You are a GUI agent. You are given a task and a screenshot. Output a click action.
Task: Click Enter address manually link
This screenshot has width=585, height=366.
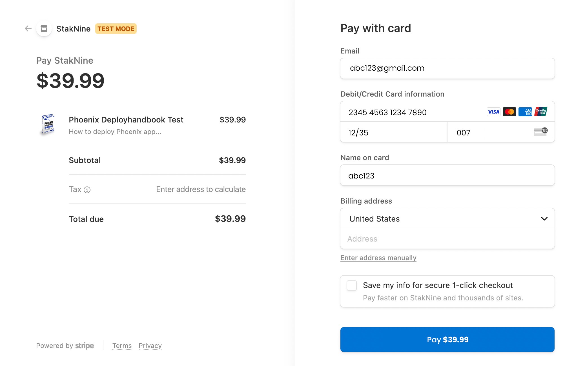click(x=378, y=258)
